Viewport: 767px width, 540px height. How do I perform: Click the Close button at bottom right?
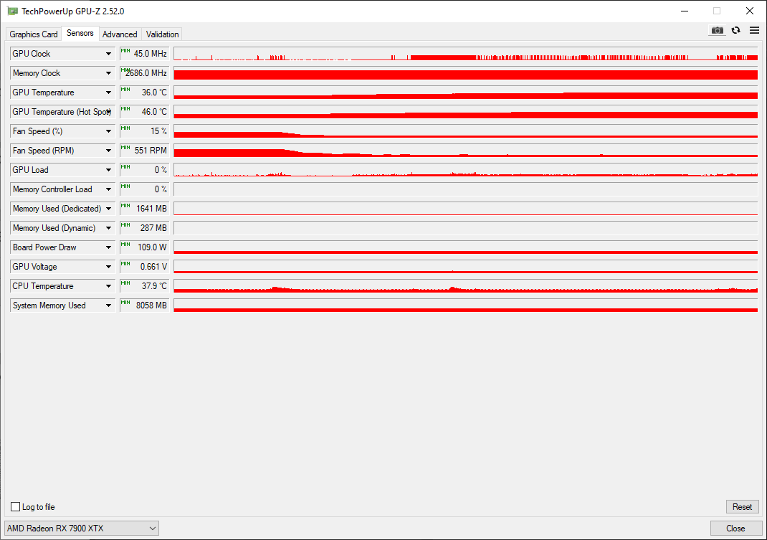tap(735, 529)
